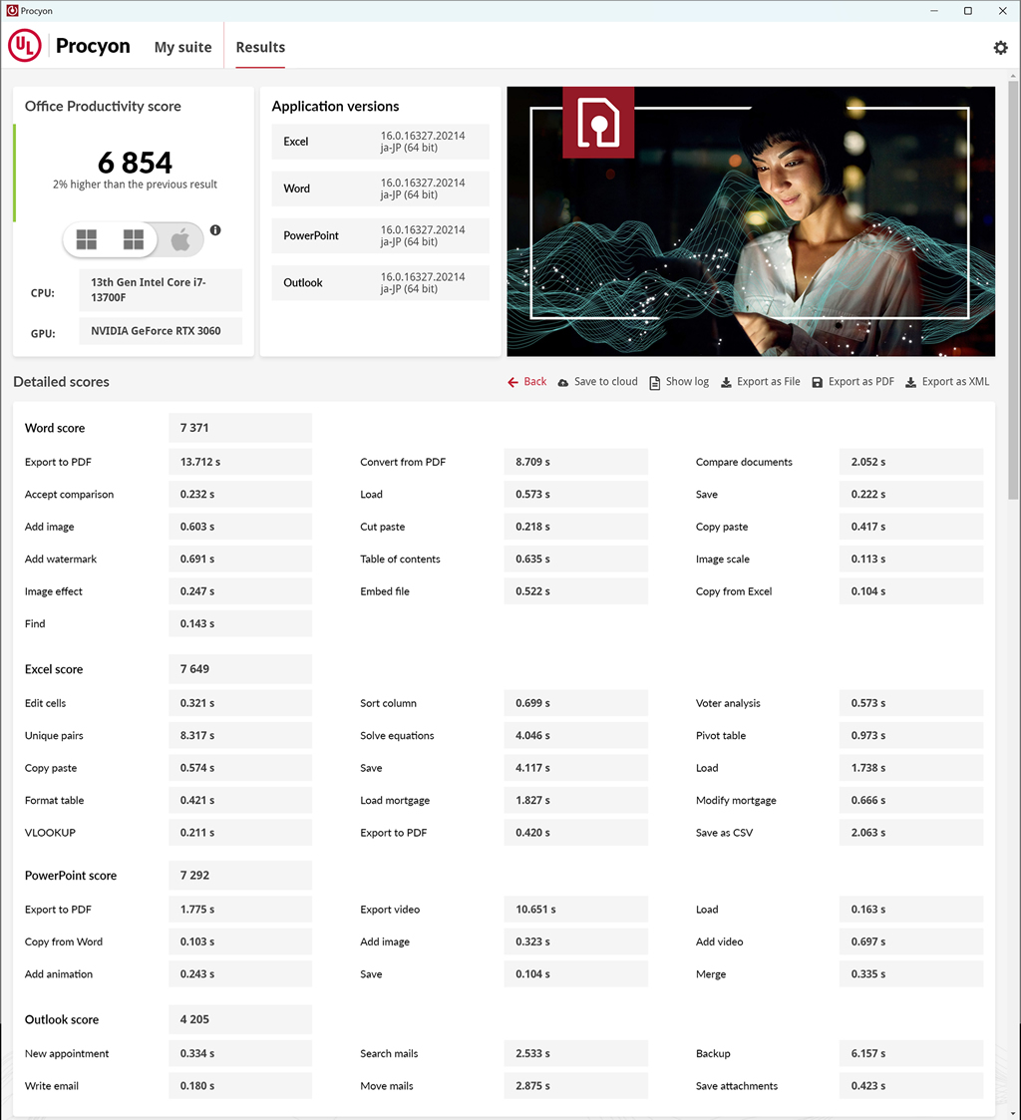Click the CPU value 13th Gen Intel Core i7-13700F
The height and width of the screenshot is (1120, 1021).
[x=161, y=290]
